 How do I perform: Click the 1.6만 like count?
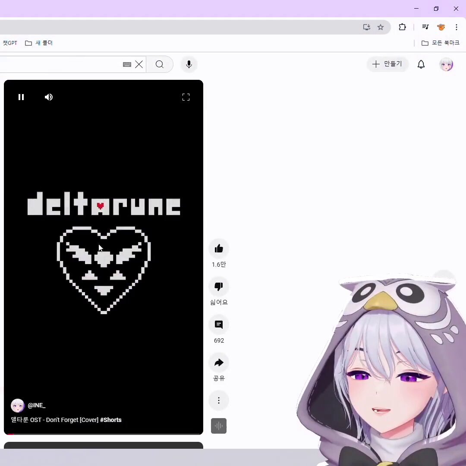(219, 264)
